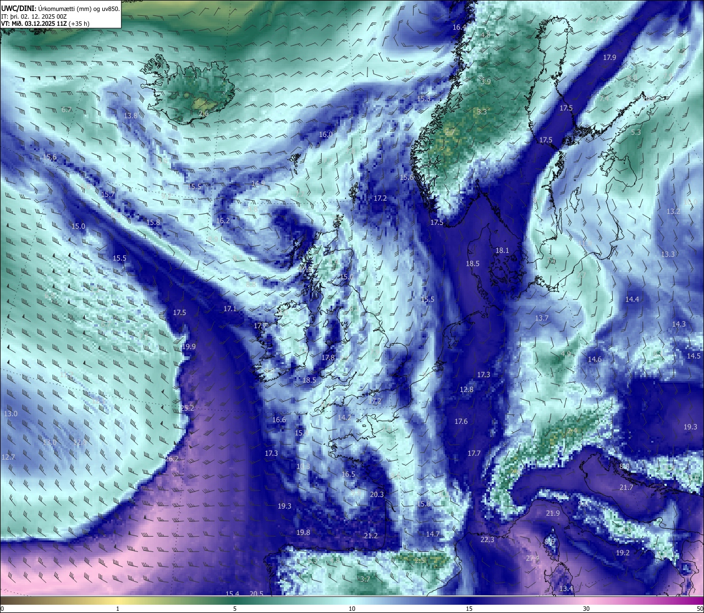This screenshot has width=704, height=613.
Task: Click the 18.1 value over Denmark
Action: pyautogui.click(x=502, y=250)
